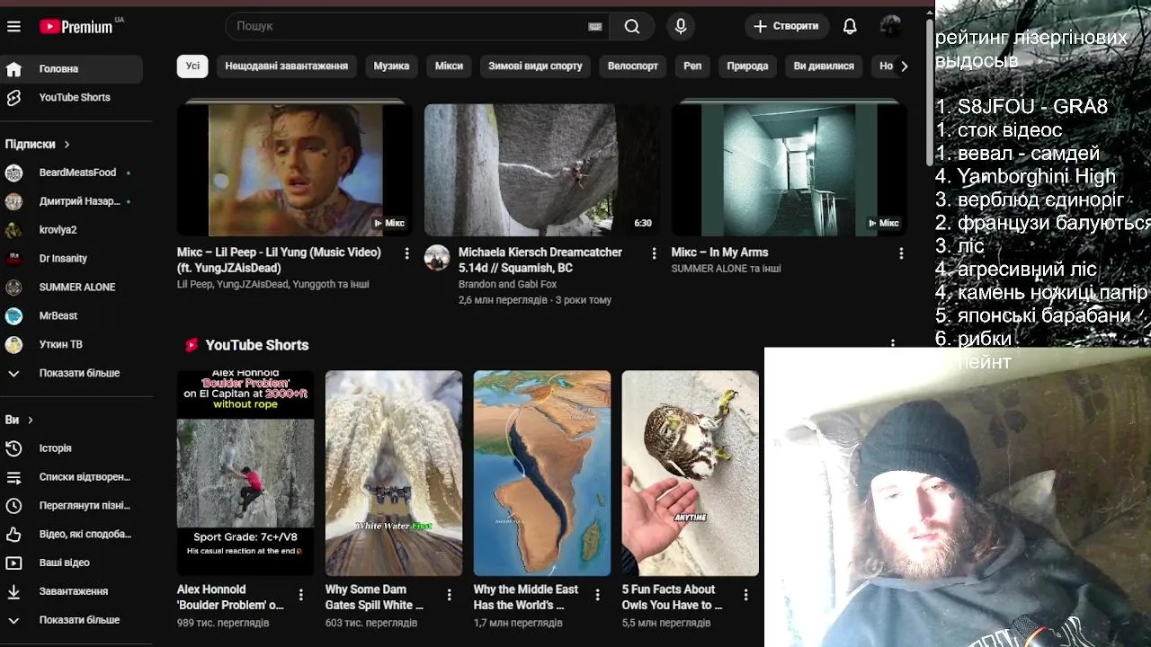Open Дмитрий Назар... channel subscription
This screenshot has width=1151, height=647.
point(72,201)
